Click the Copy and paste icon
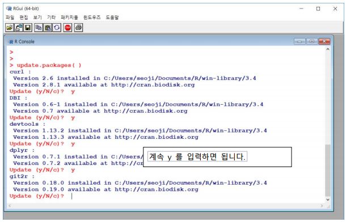 (57, 28)
